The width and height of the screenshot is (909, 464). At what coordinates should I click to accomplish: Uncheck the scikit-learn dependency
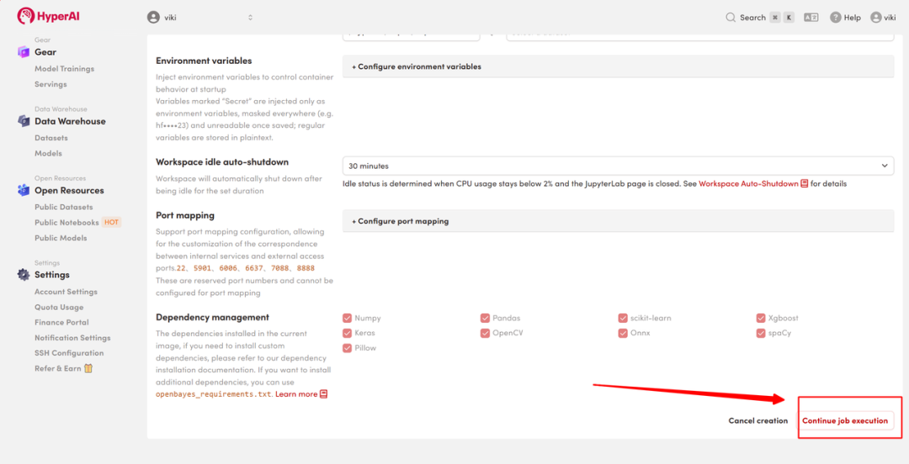[x=623, y=318]
